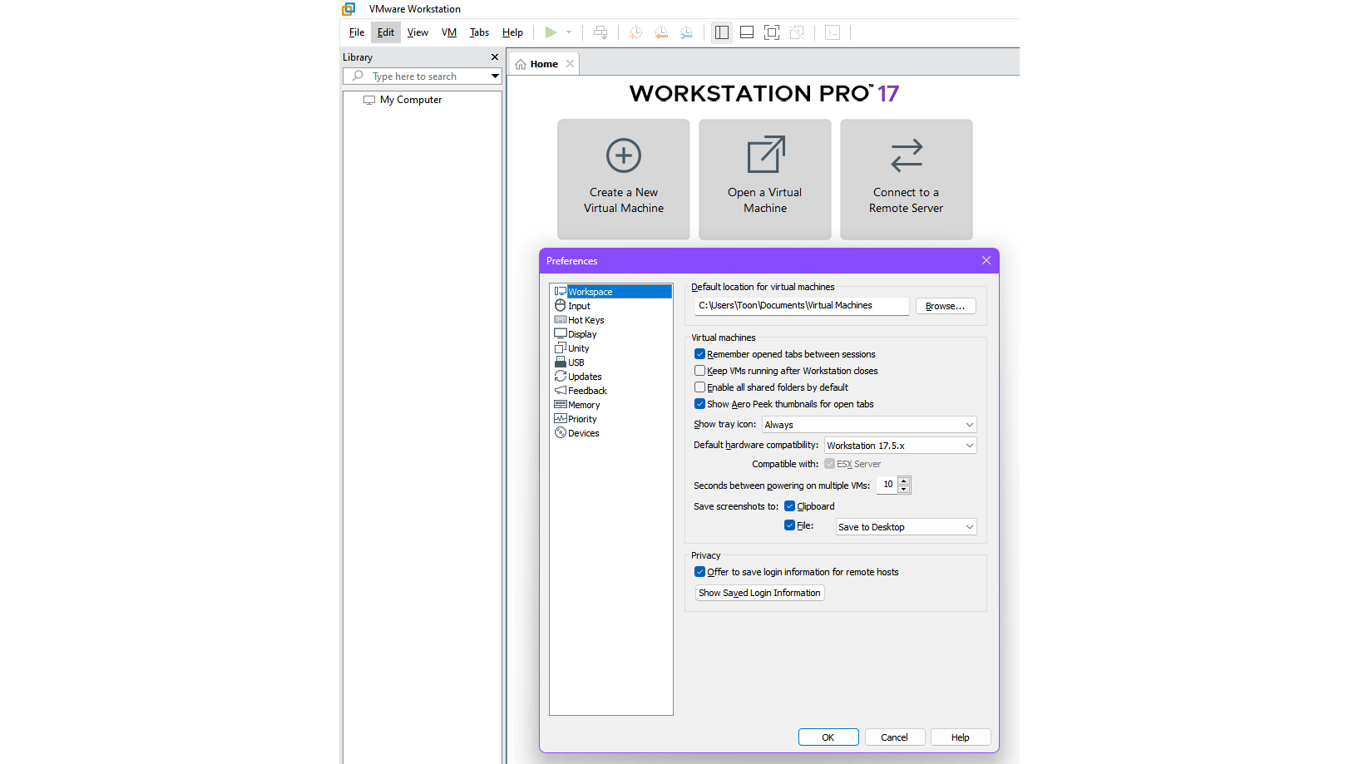Screen dimensions: 1359x764
Task: Click the Create a New Virtual Machine tile
Action: 624,180
